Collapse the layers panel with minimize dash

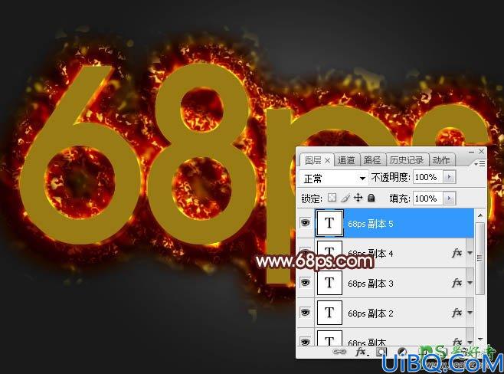[472, 152]
